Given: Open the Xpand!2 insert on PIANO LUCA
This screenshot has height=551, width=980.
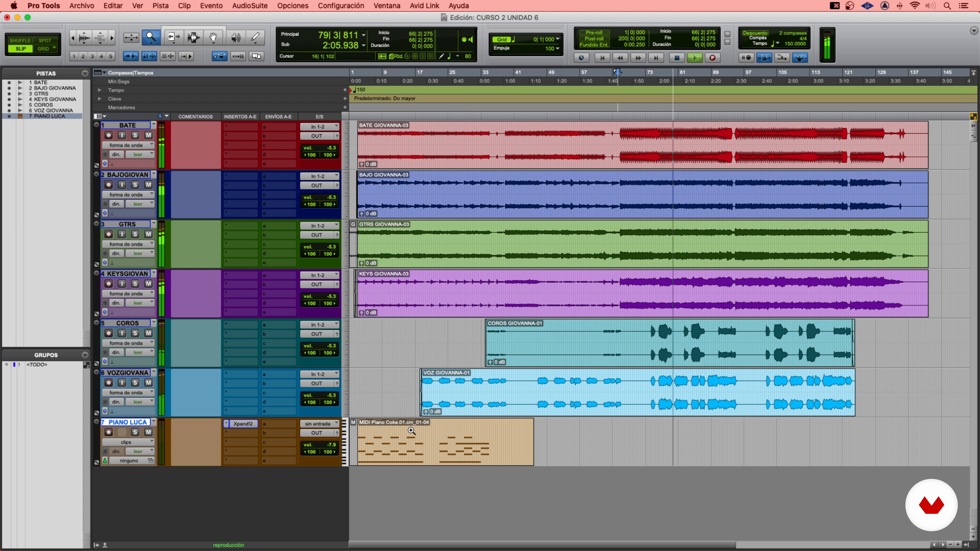Looking at the screenshot, I should tap(243, 424).
